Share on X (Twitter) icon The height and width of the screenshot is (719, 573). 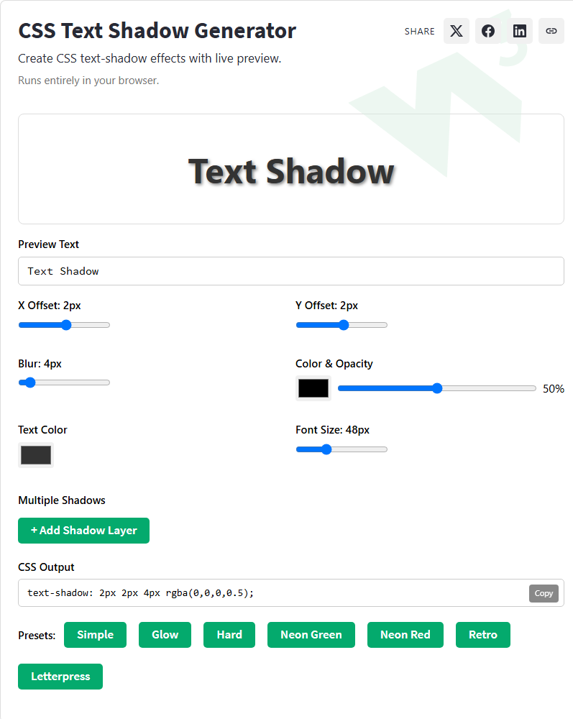coord(456,31)
